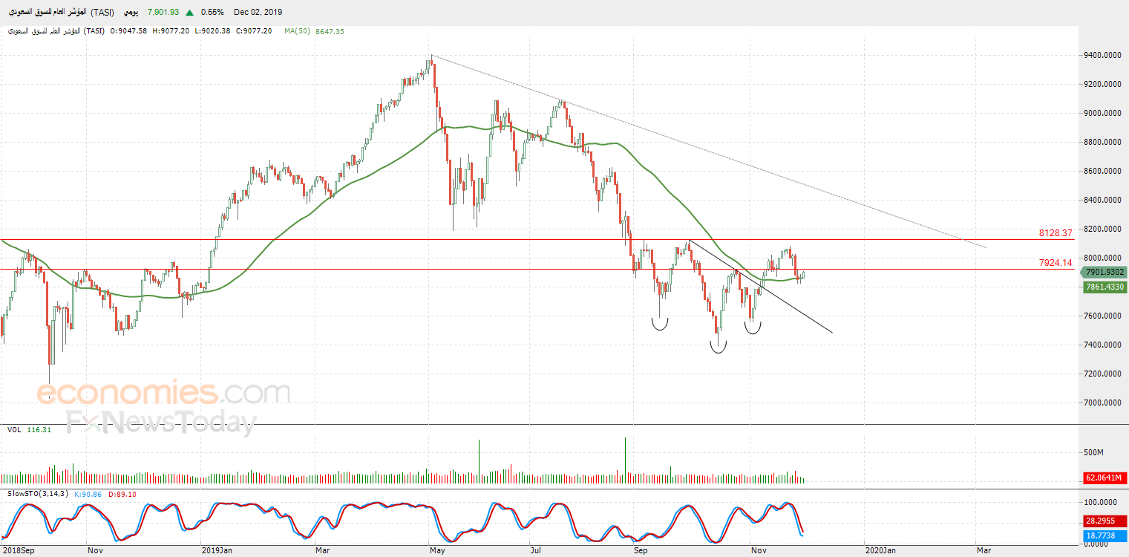Click the red 62.0641M volume tag
The image size is (1129, 557).
pos(1105,478)
